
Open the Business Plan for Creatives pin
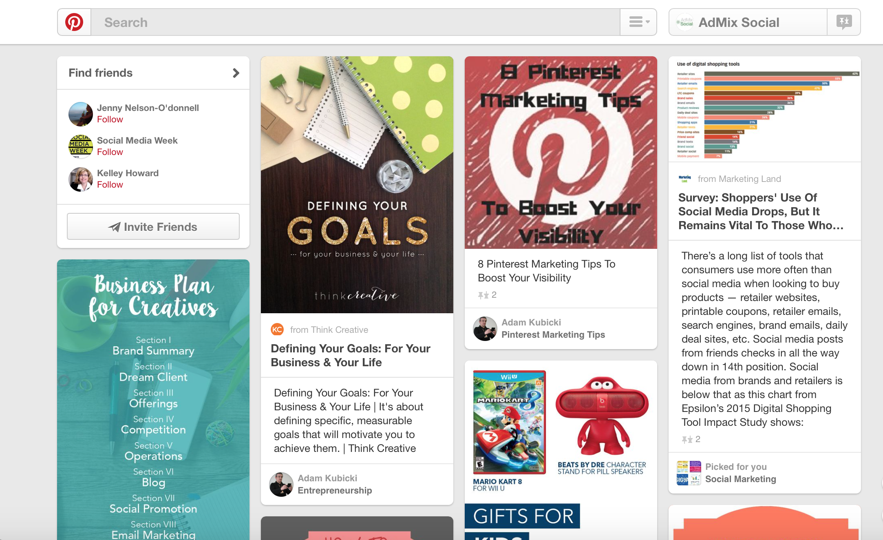153,400
